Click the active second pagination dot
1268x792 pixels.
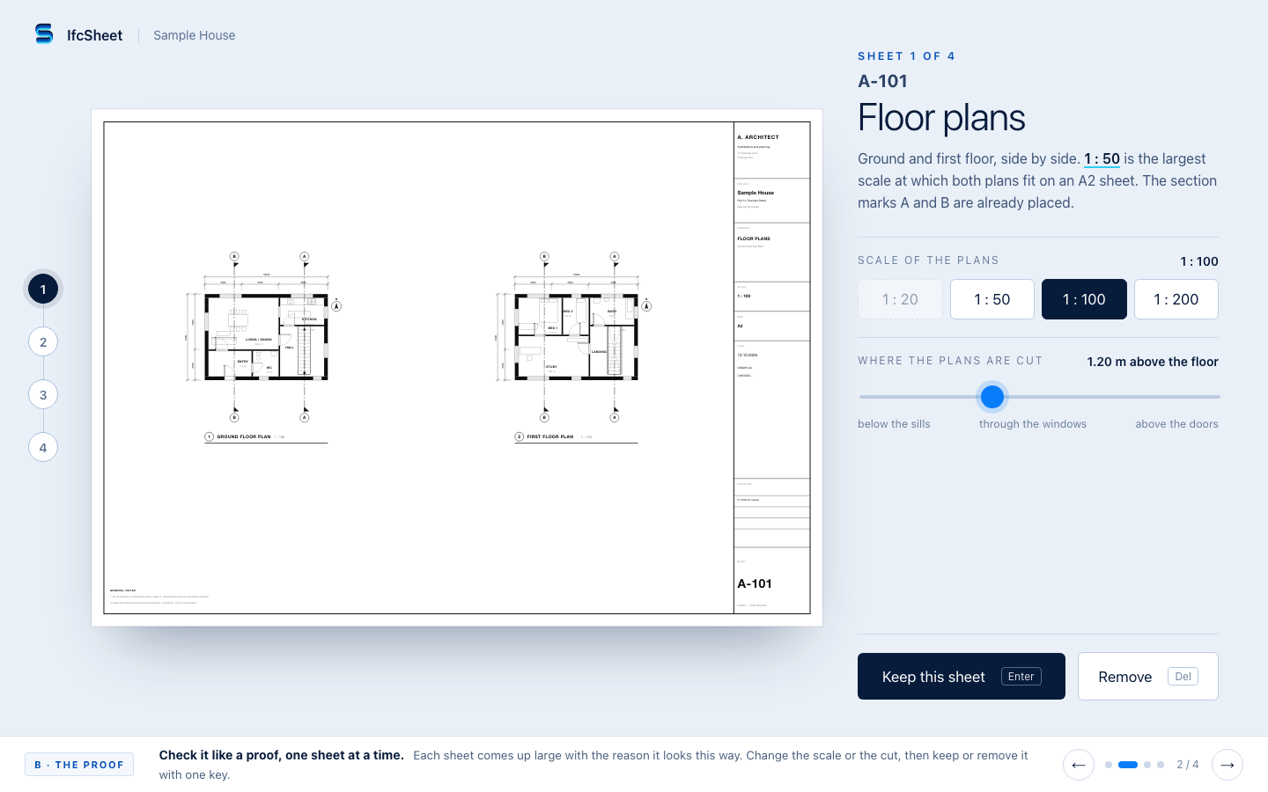pos(1128,765)
